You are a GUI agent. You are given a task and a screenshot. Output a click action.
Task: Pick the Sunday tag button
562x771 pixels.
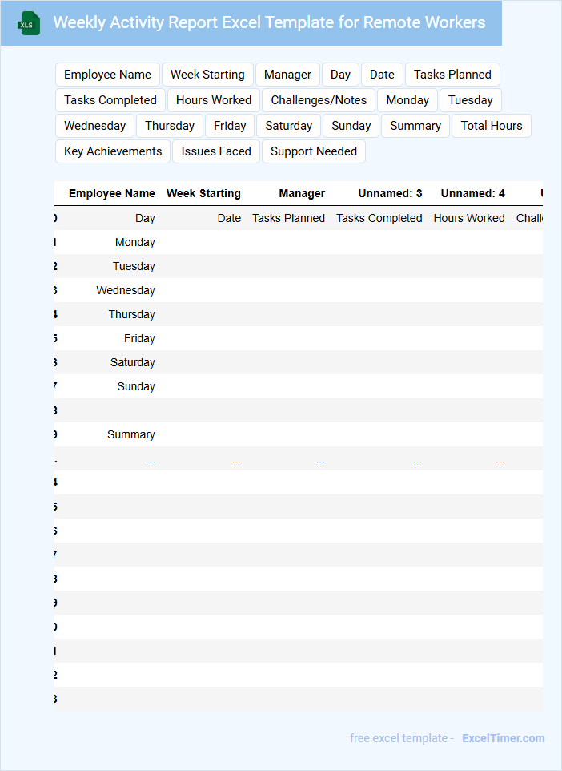(x=351, y=126)
